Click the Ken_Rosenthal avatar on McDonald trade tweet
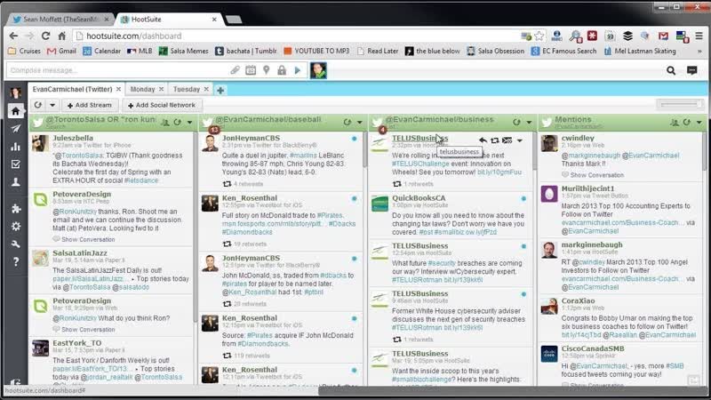The image size is (711, 400). (210, 204)
